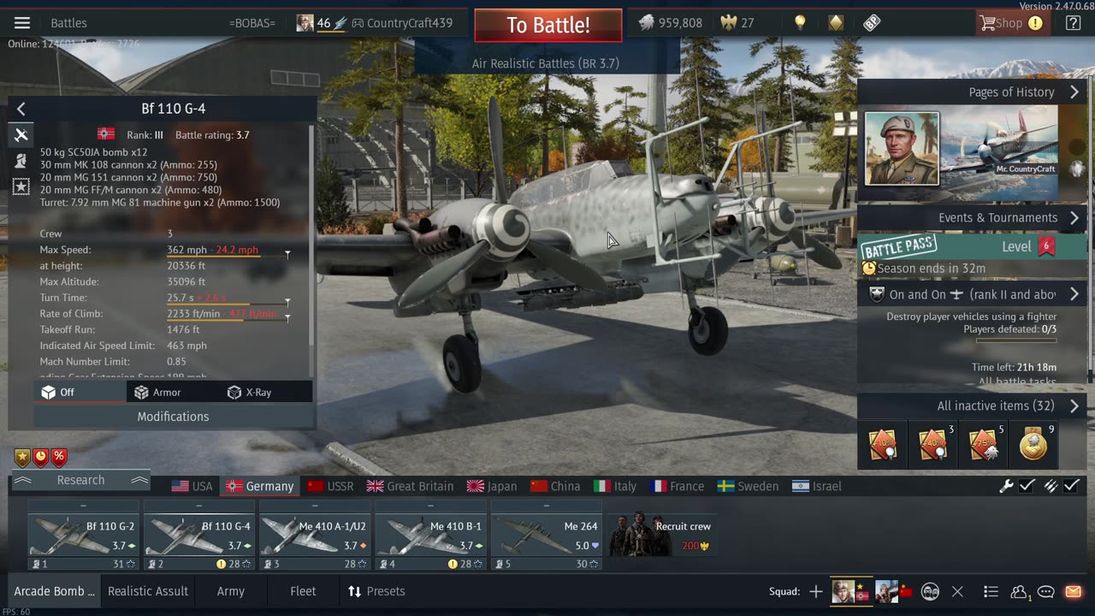
Task: Select the crew pilot icon in info panel
Action: point(21,160)
